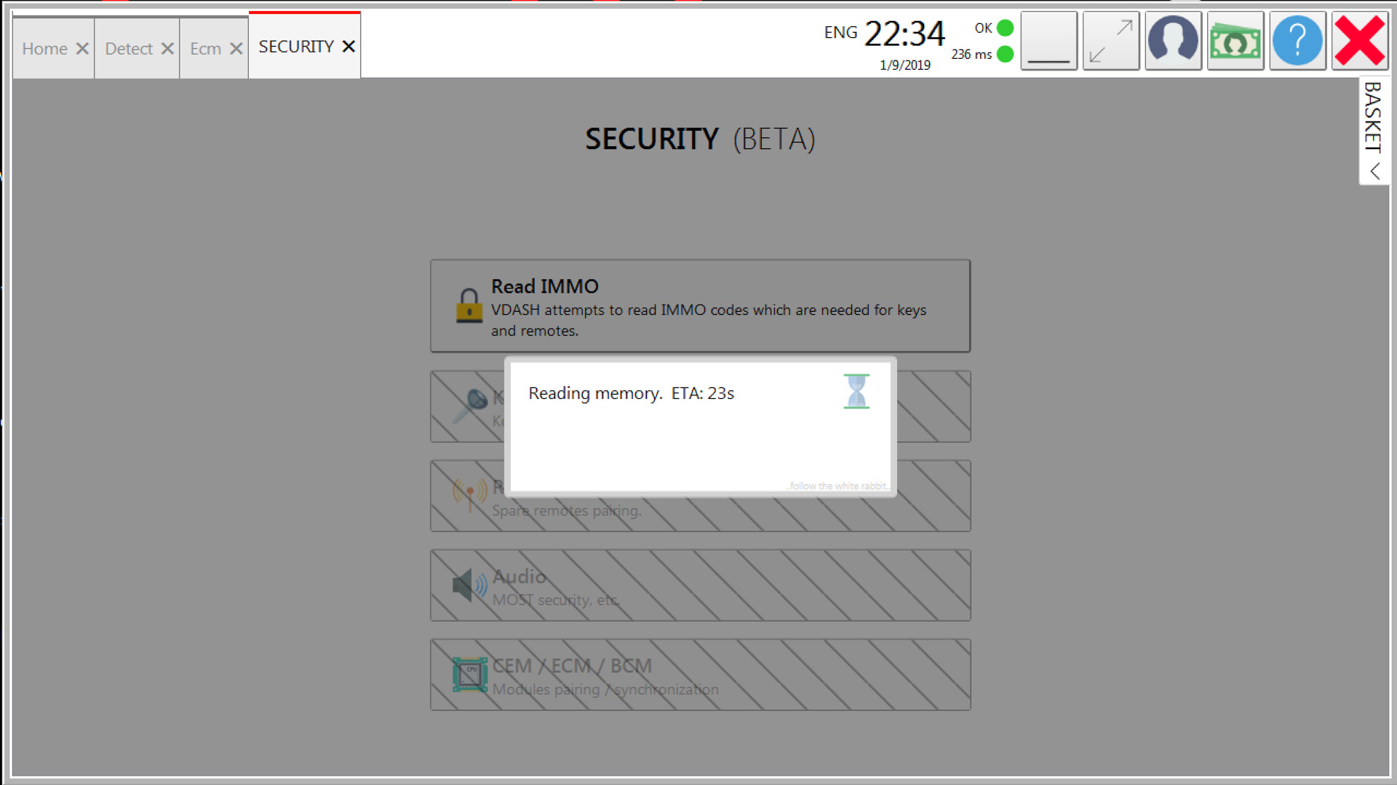Close the Ecm tab
1397x785 pixels.
click(236, 49)
